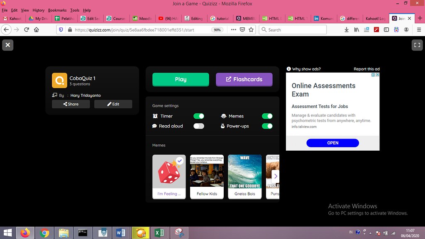Viewport: 425px width, 239px height.
Task: Toggle the Timer switch off
Action: [199, 116]
